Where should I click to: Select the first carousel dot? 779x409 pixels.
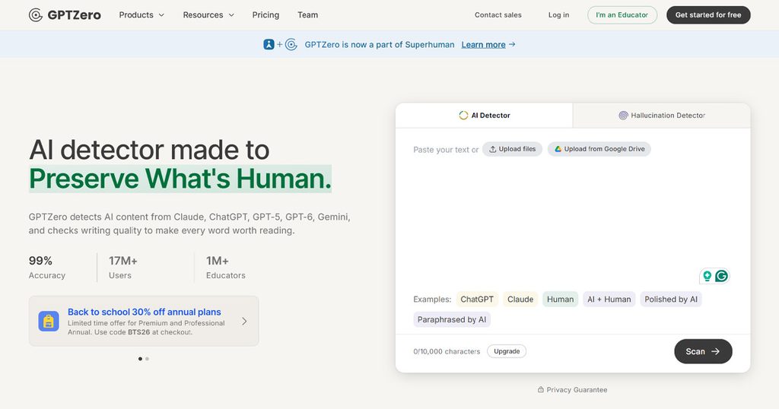tap(140, 358)
